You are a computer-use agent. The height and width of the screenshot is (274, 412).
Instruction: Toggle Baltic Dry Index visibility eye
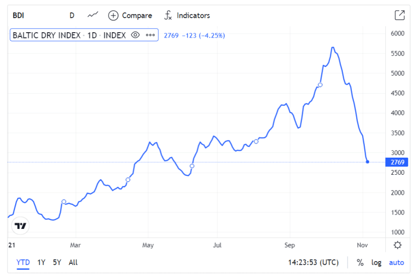tap(135, 35)
